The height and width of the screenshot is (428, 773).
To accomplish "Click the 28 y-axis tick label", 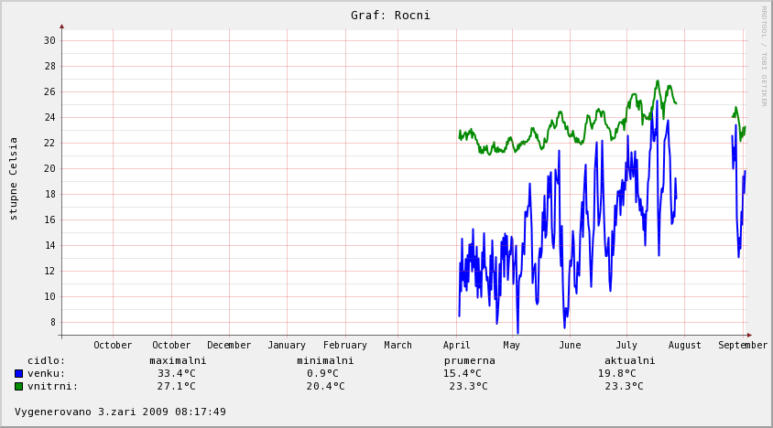I will click(x=49, y=67).
